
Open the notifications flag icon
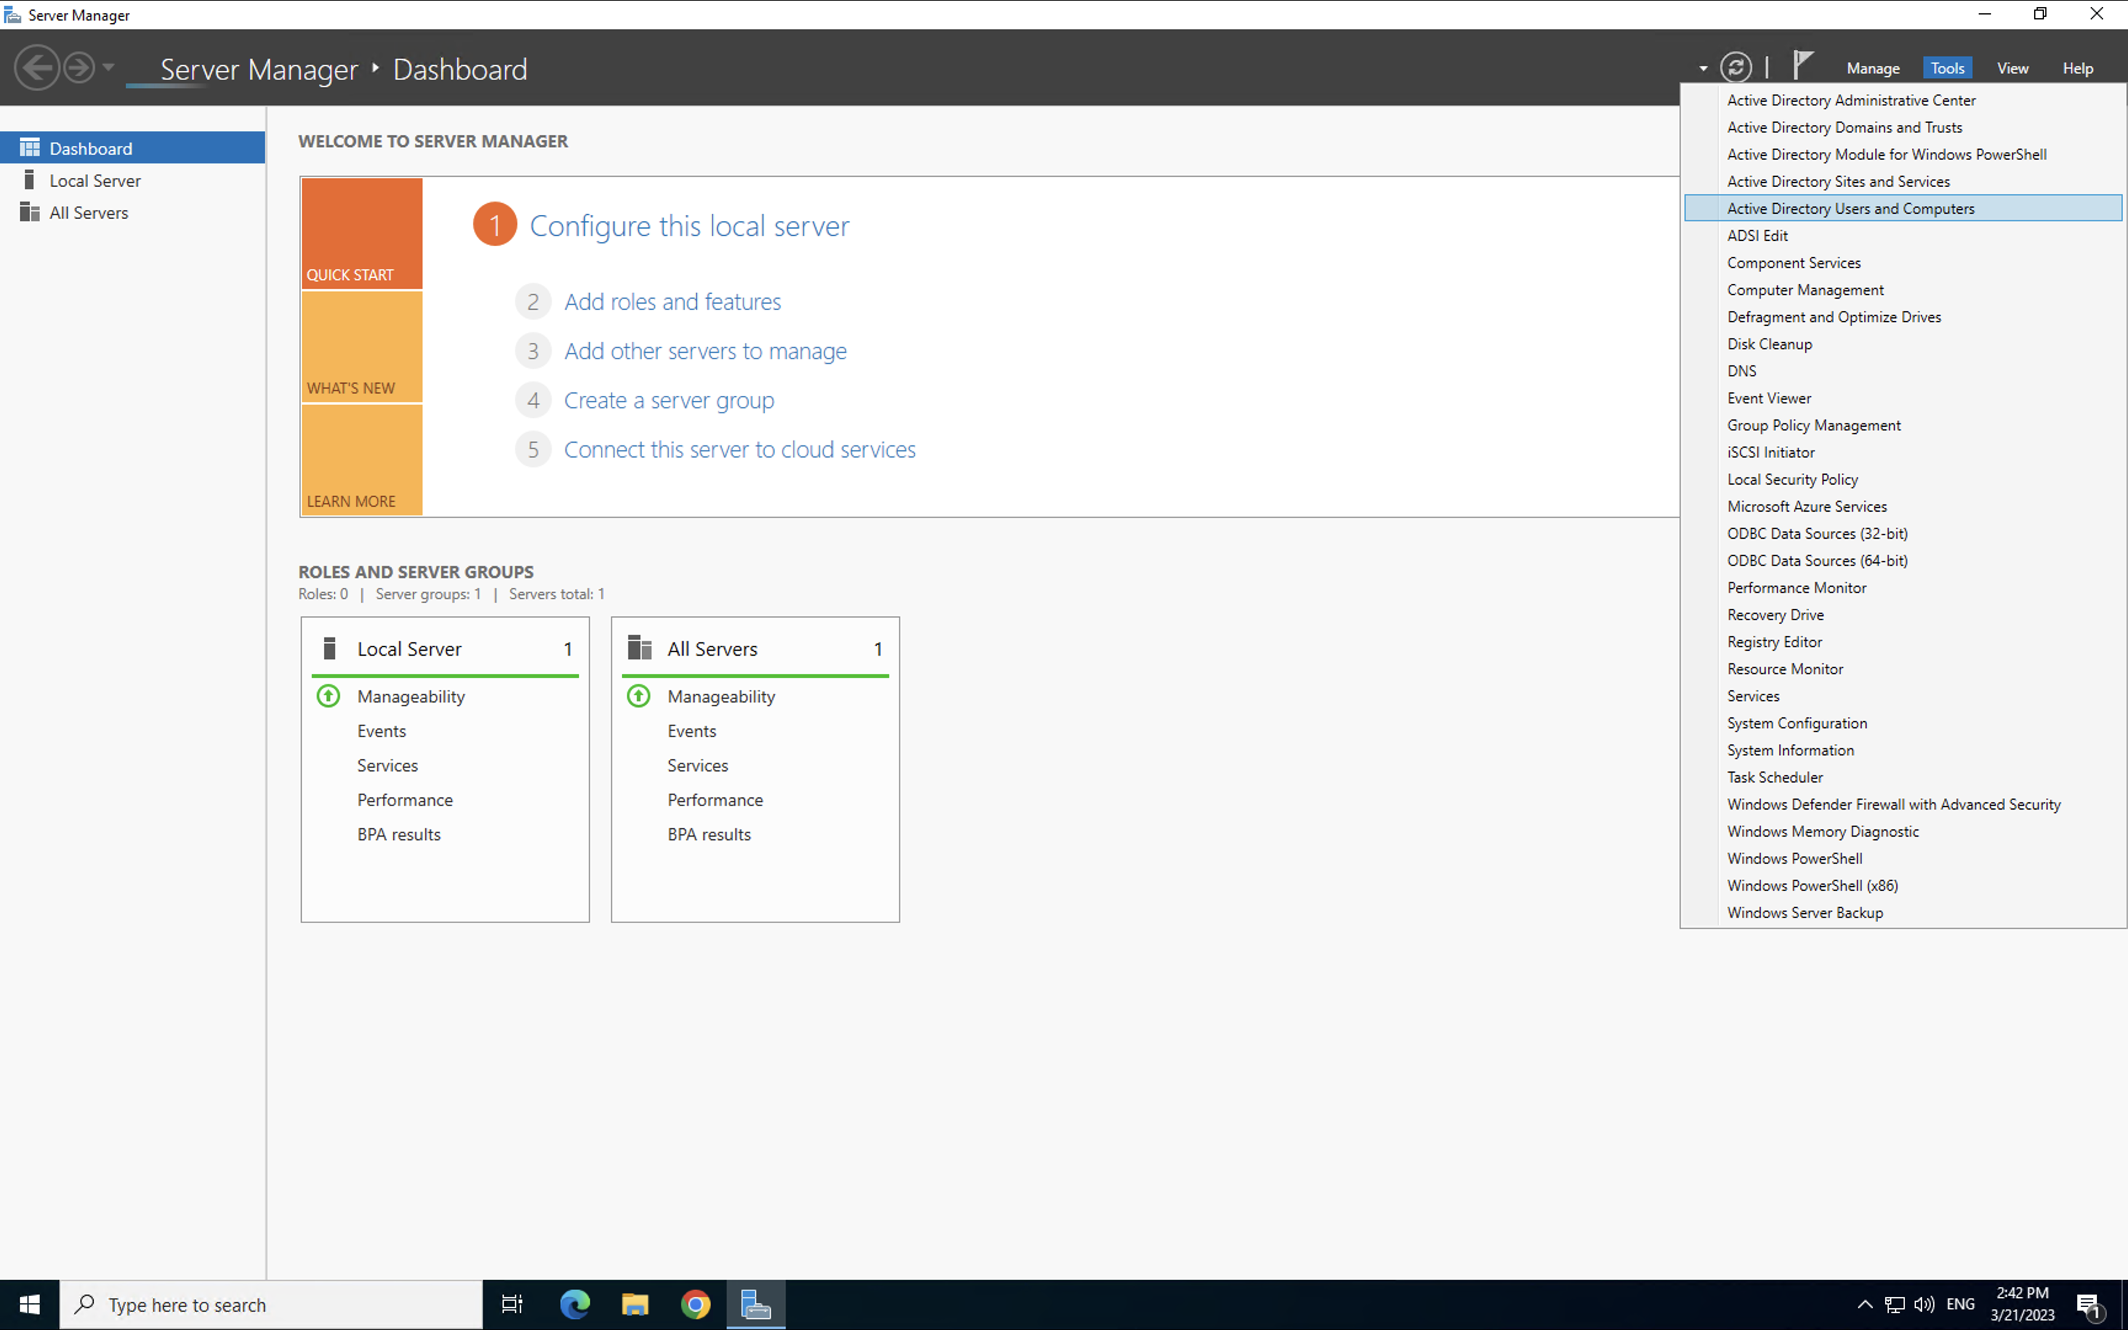click(1803, 65)
